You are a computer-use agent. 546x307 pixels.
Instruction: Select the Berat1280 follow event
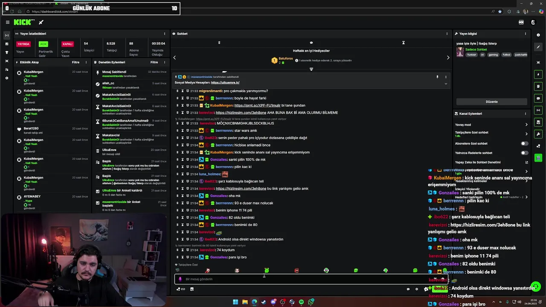[52, 130]
